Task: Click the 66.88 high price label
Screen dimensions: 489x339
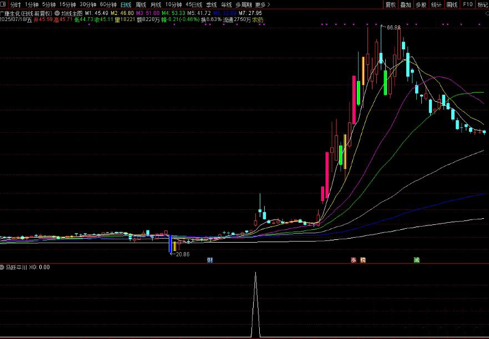Action: coord(394,27)
